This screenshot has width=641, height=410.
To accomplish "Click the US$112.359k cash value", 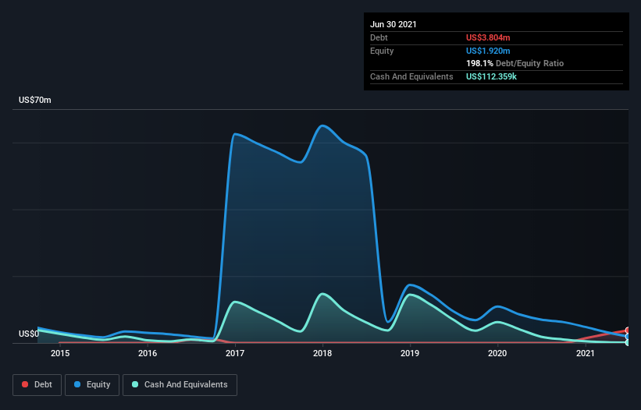I will (491, 76).
